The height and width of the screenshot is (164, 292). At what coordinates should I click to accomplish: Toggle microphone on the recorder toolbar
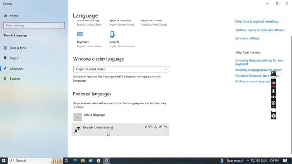point(273,91)
